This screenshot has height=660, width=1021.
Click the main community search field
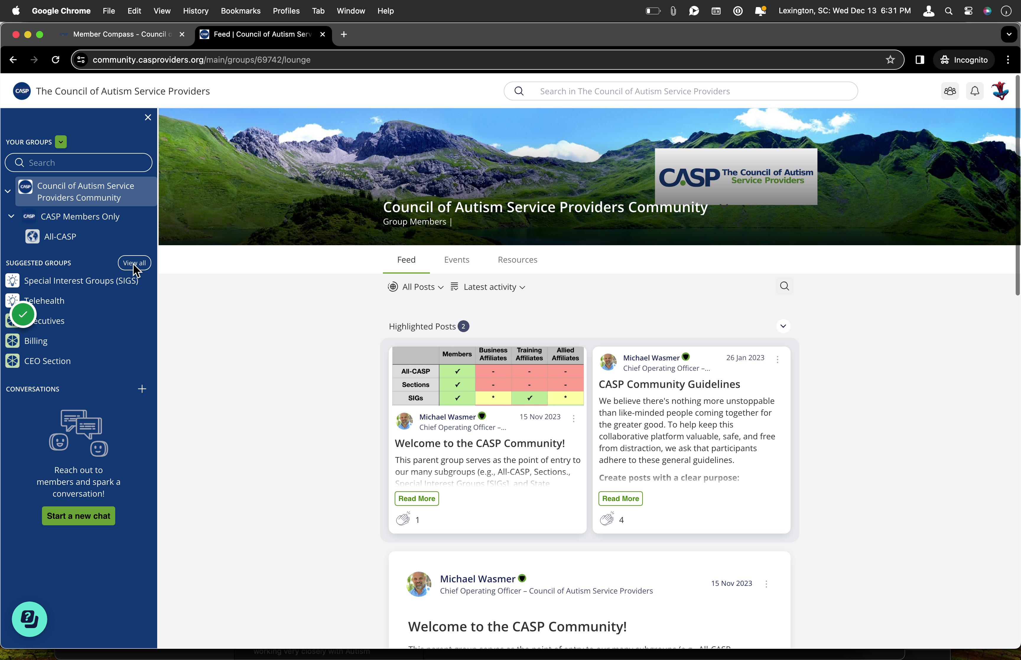[x=681, y=91]
